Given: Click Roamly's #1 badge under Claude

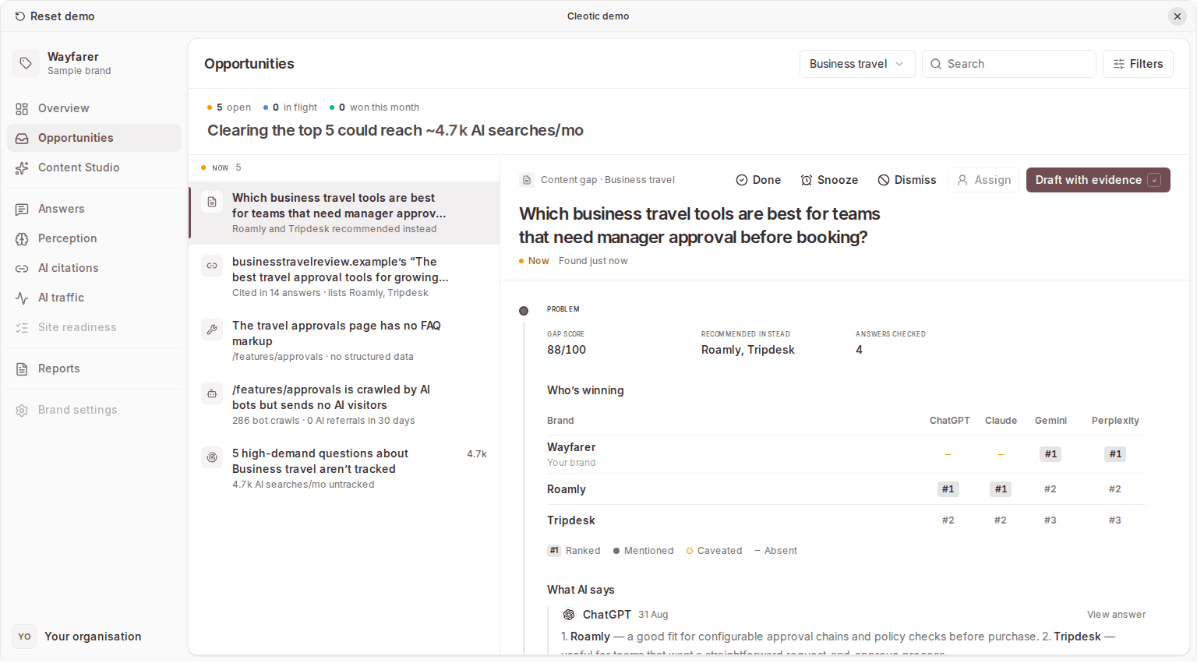Looking at the screenshot, I should pyautogui.click(x=1001, y=489).
